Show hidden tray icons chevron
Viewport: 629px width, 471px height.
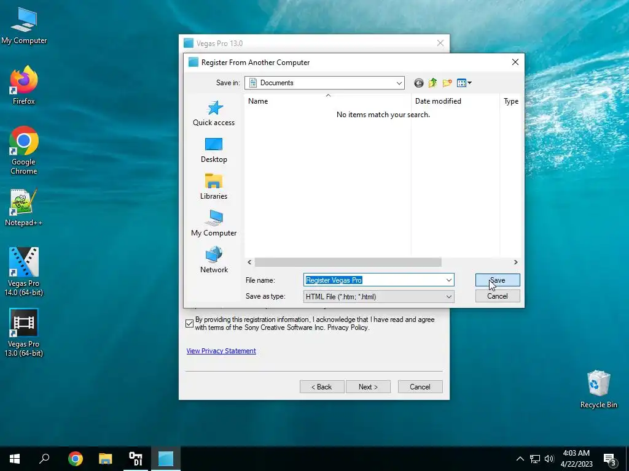[520, 459]
